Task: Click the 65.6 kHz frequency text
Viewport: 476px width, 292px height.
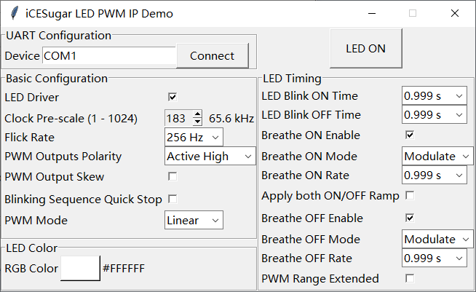Action: [x=231, y=118]
